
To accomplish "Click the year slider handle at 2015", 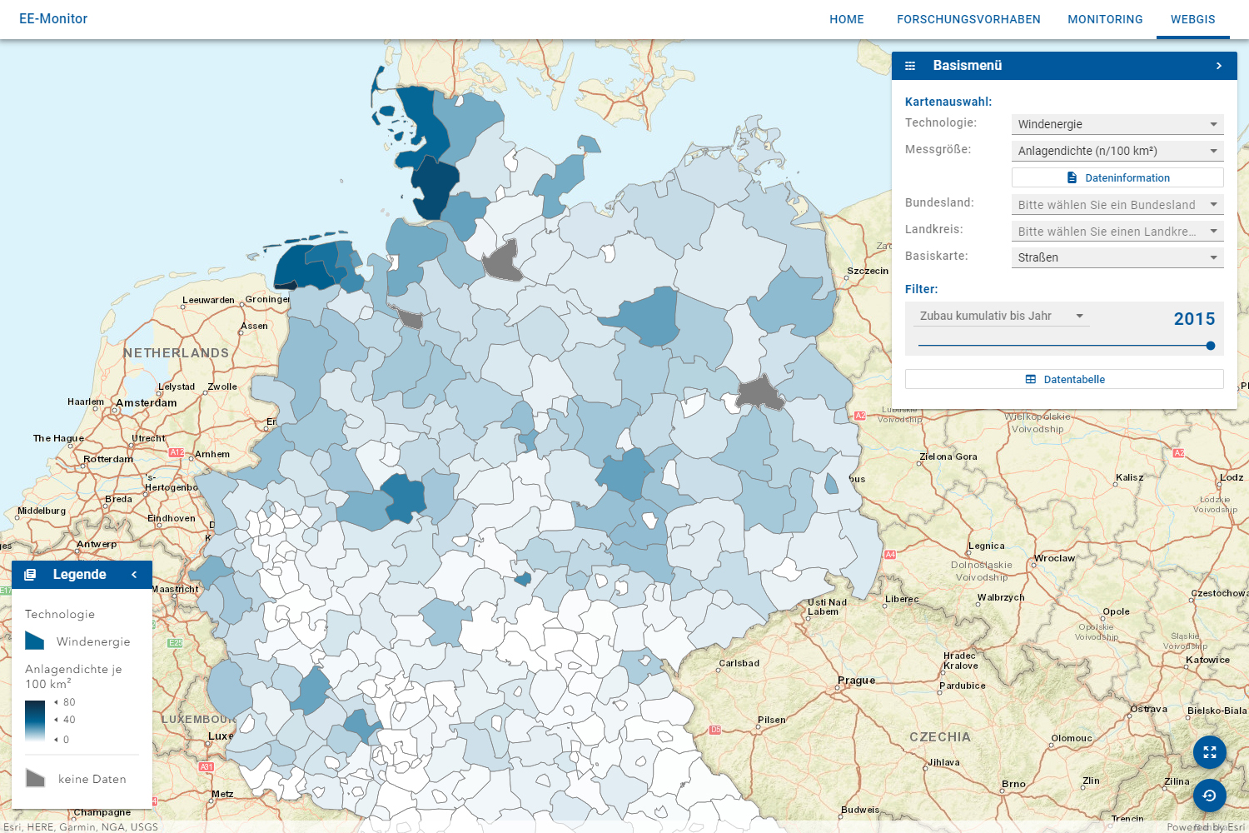I will pyautogui.click(x=1210, y=346).
